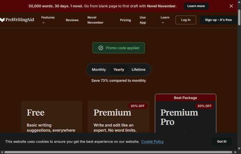Open the Use App link

pos(143,20)
